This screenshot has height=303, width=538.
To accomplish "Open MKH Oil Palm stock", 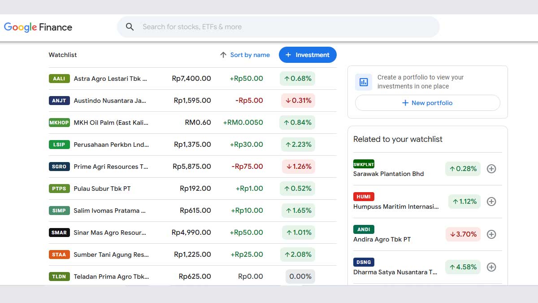I will (111, 123).
